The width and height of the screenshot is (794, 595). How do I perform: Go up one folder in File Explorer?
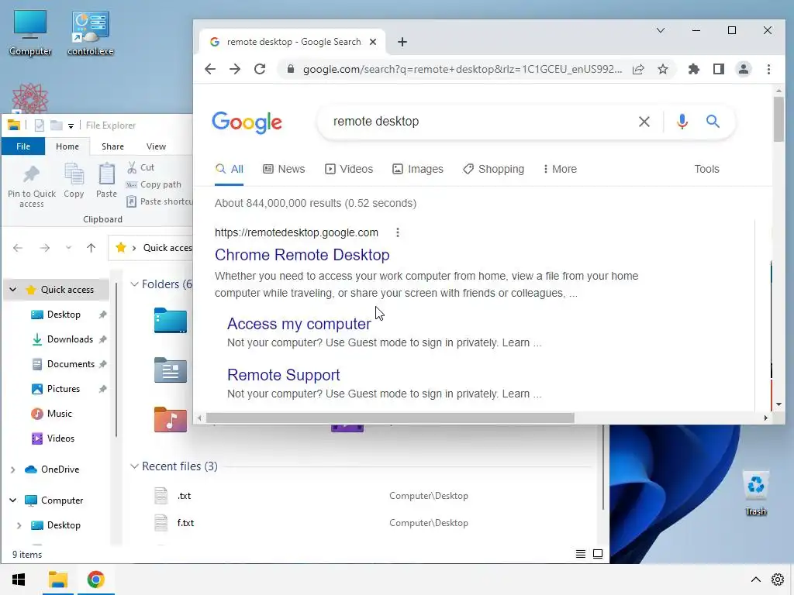[91, 248]
